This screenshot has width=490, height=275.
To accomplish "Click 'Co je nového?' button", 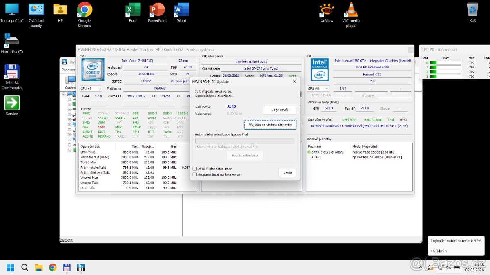I will tap(280, 110).
